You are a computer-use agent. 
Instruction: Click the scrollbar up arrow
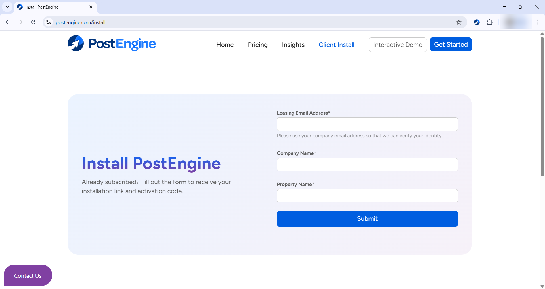(x=542, y=34)
